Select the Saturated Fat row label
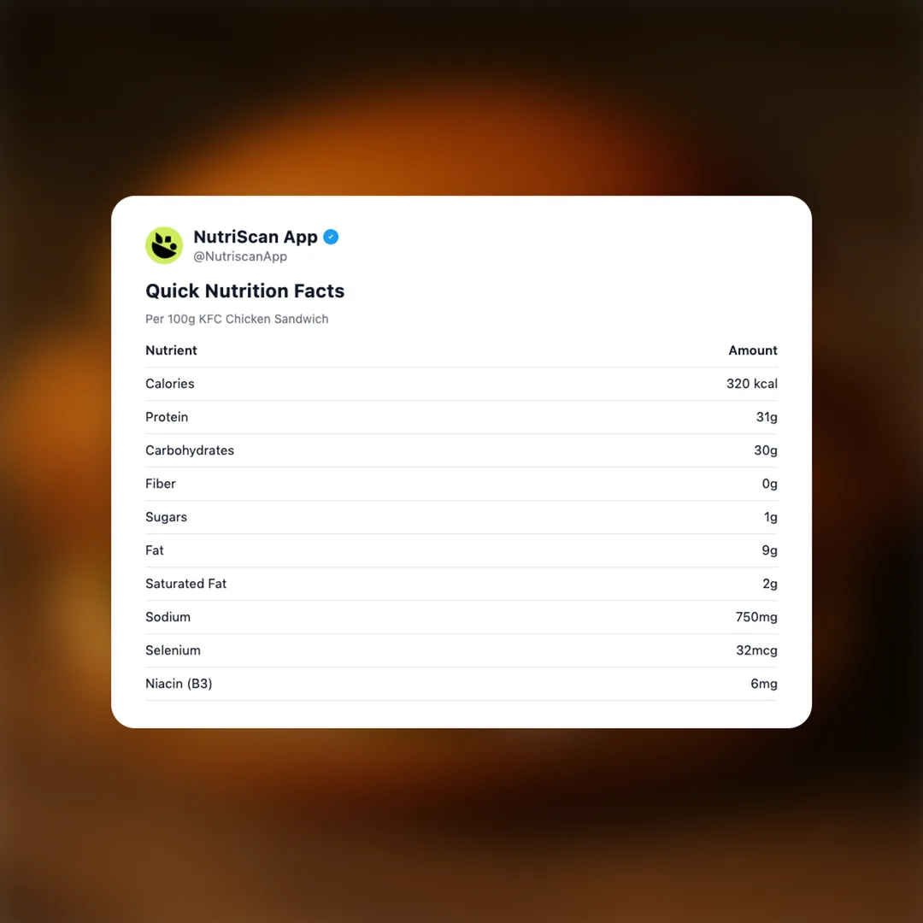Image resolution: width=923 pixels, height=923 pixels. 185,584
